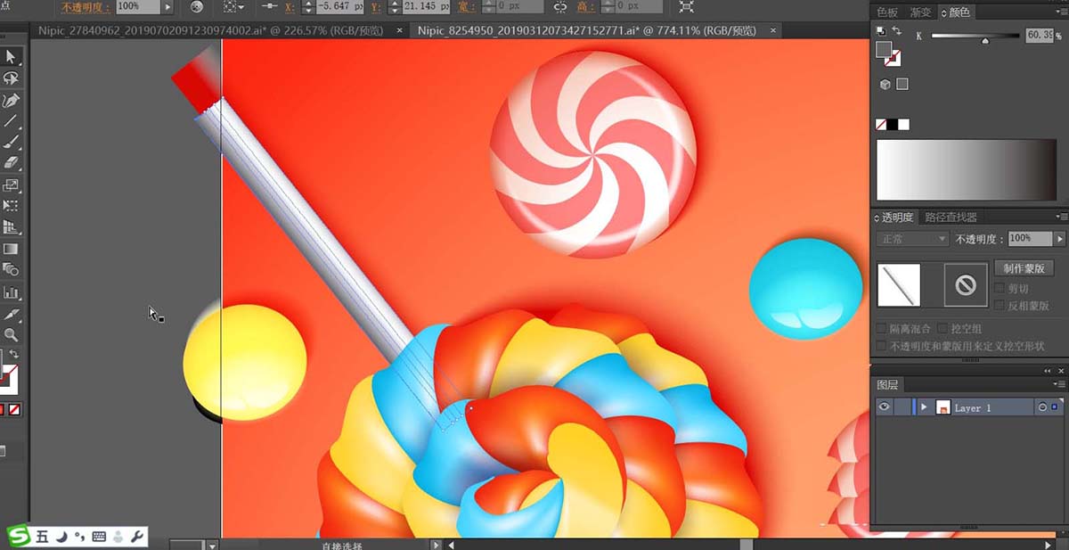This screenshot has height=550, width=1069.
Task: Click Make Mask (制作蒙版) button
Action: coord(1024,268)
